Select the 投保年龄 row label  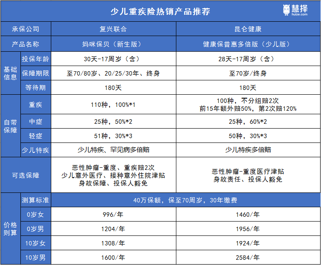(x=35, y=59)
